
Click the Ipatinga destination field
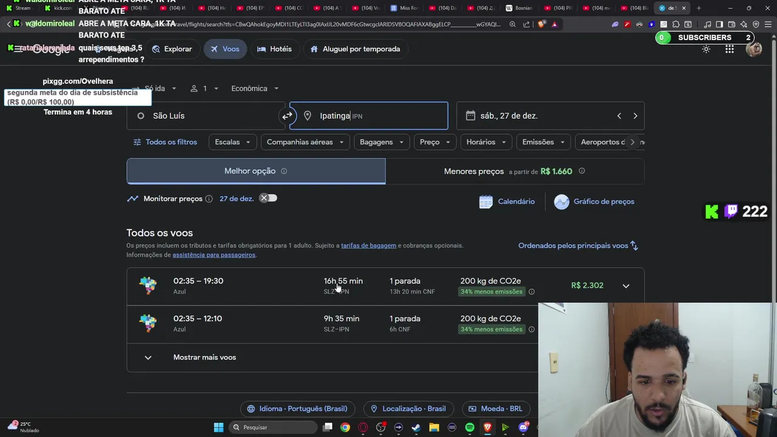click(x=368, y=116)
